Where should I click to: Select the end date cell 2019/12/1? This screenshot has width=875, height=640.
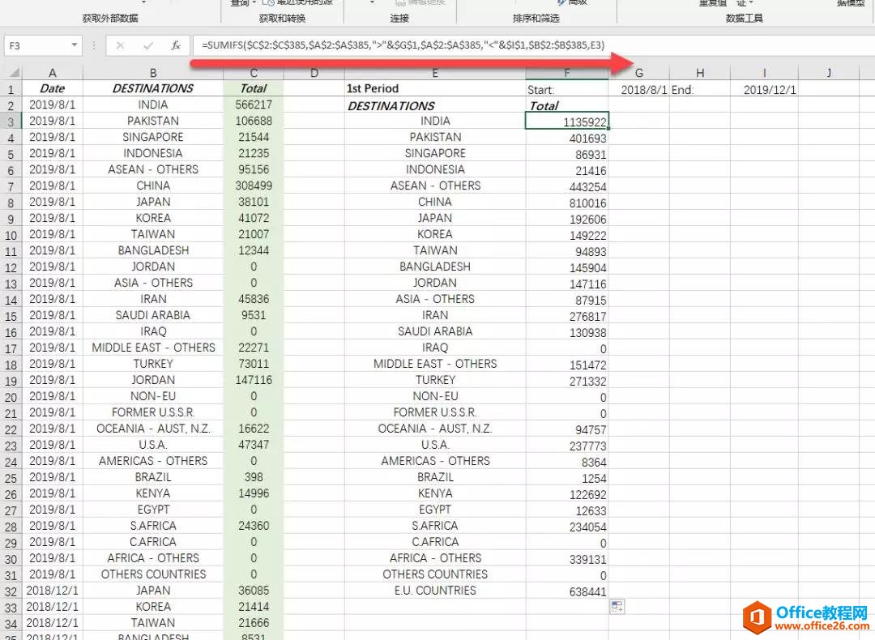[764, 89]
